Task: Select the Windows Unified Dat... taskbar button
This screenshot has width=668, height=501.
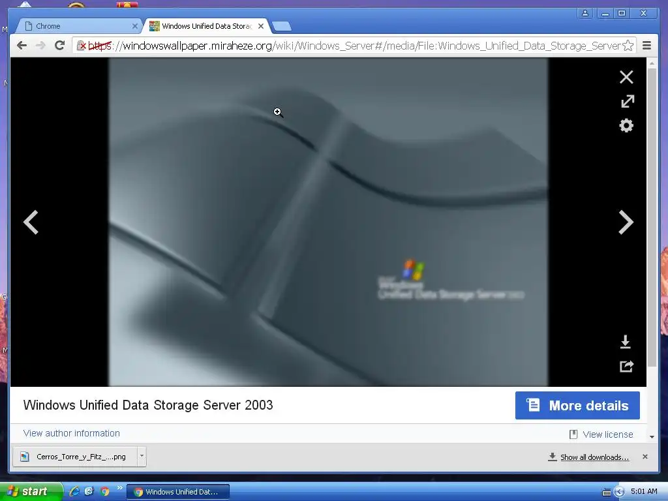Action: (x=178, y=492)
